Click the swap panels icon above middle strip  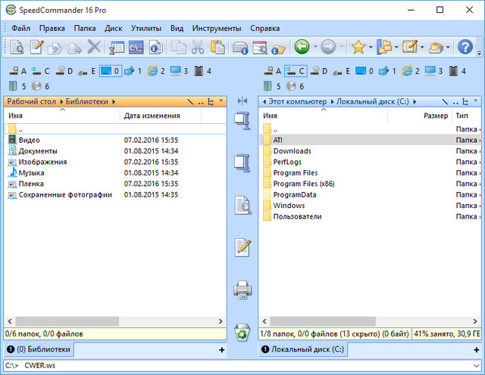(x=242, y=101)
